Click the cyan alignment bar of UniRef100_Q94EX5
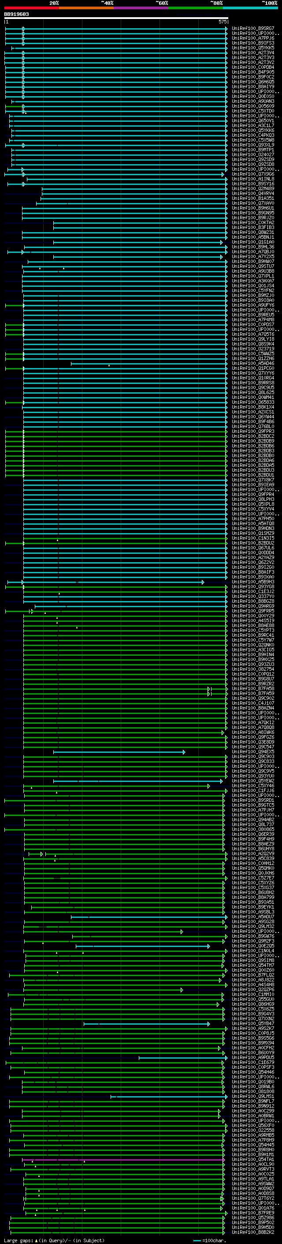This screenshot has height=1244, width=282. coord(119,752)
